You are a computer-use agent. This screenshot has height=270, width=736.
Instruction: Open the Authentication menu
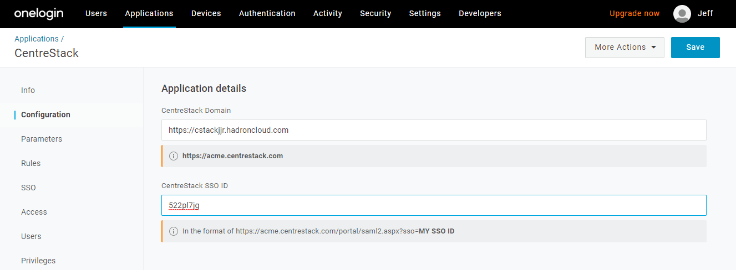(267, 13)
